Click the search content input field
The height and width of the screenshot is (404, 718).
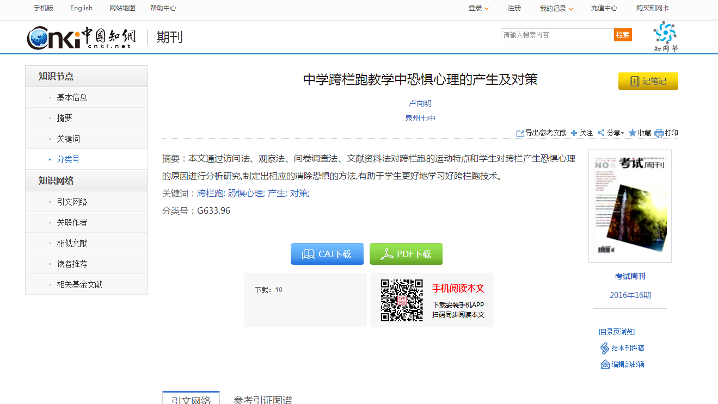click(x=557, y=35)
